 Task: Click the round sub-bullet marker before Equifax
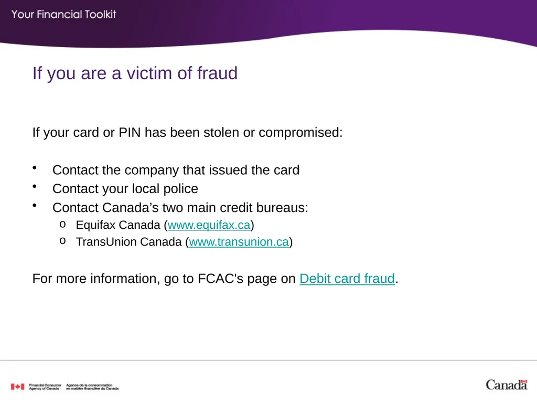63,225
